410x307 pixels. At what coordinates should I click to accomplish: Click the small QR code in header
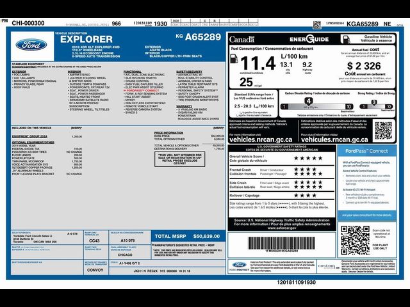(316, 24)
